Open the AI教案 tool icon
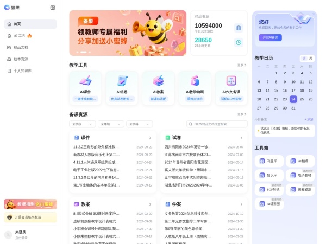Screen dimensions: 326x244 pos(158,80)
